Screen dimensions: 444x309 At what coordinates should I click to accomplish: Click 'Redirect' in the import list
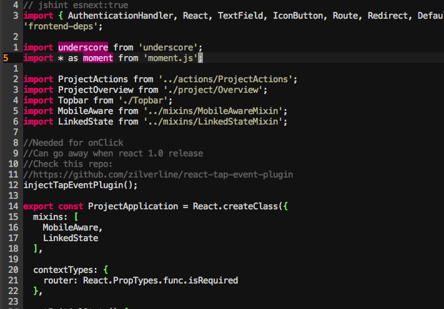(388, 16)
